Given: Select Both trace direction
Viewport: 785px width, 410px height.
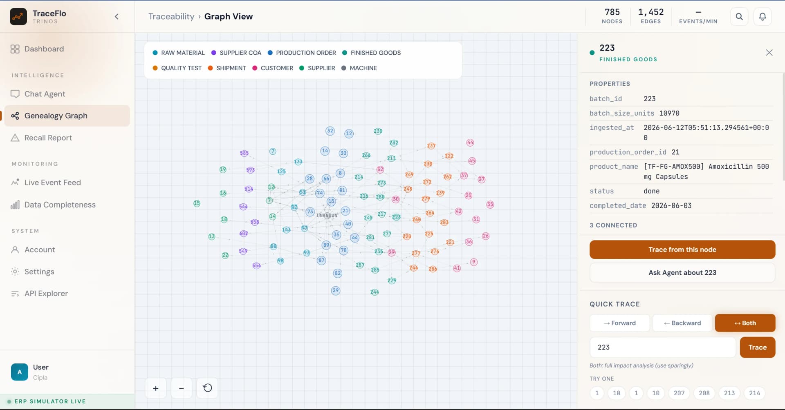Looking at the screenshot, I should 745,323.
